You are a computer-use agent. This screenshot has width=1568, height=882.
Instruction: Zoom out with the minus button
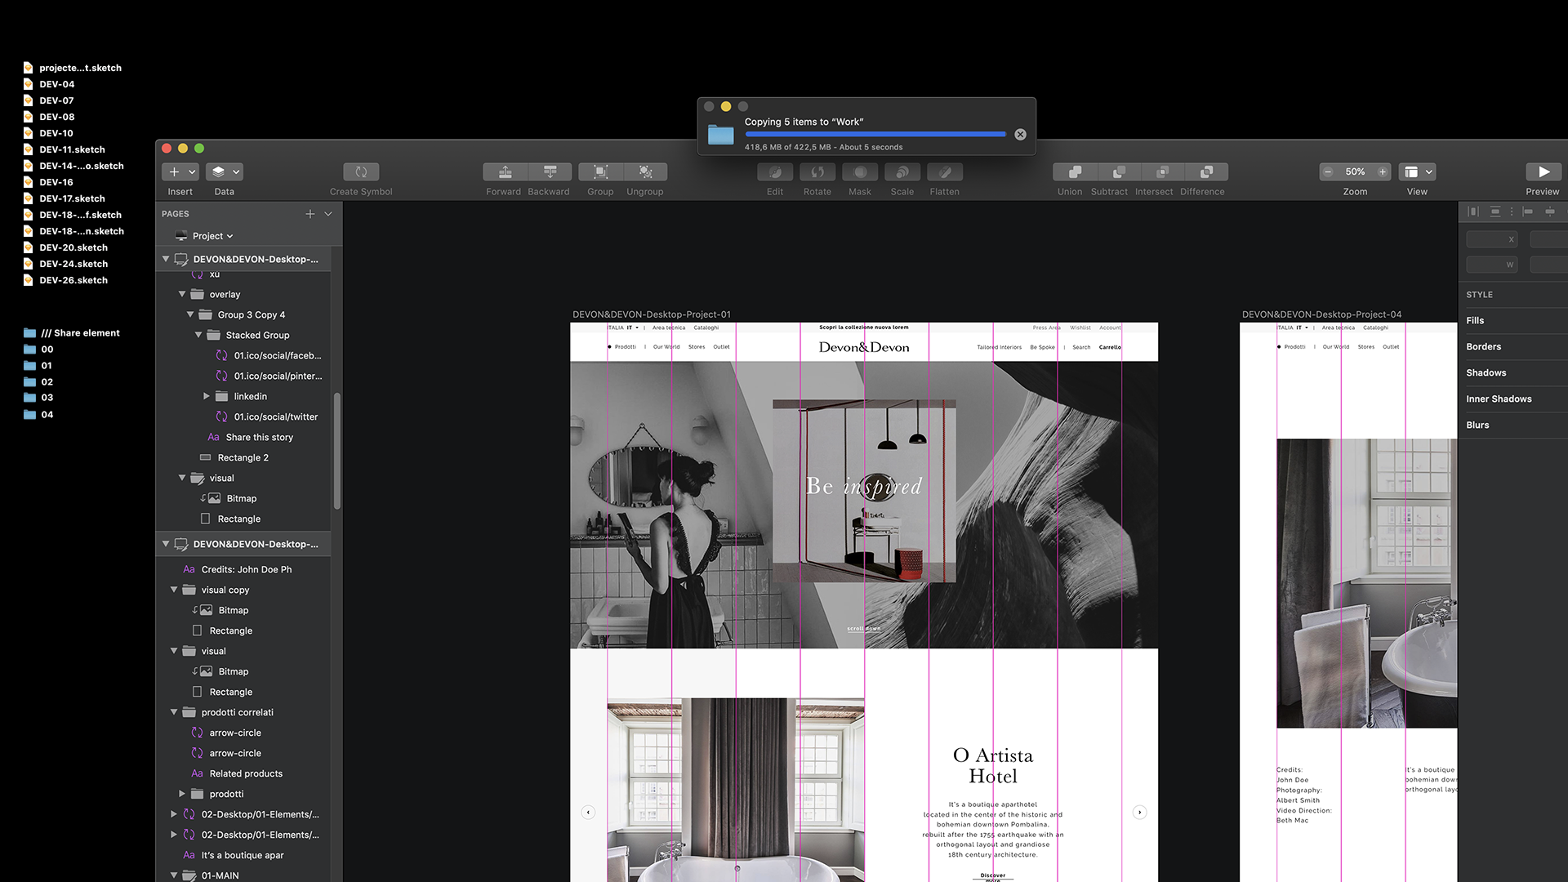pyautogui.click(x=1328, y=171)
